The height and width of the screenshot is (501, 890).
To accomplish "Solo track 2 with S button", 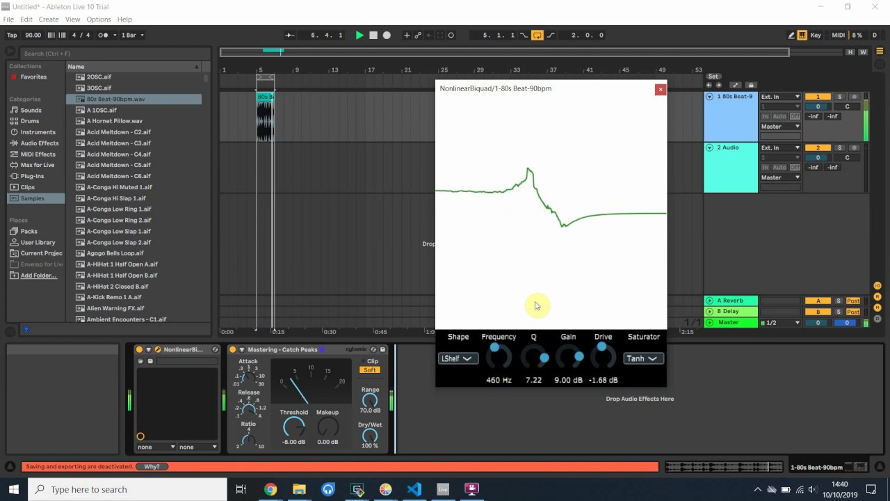I will (839, 148).
